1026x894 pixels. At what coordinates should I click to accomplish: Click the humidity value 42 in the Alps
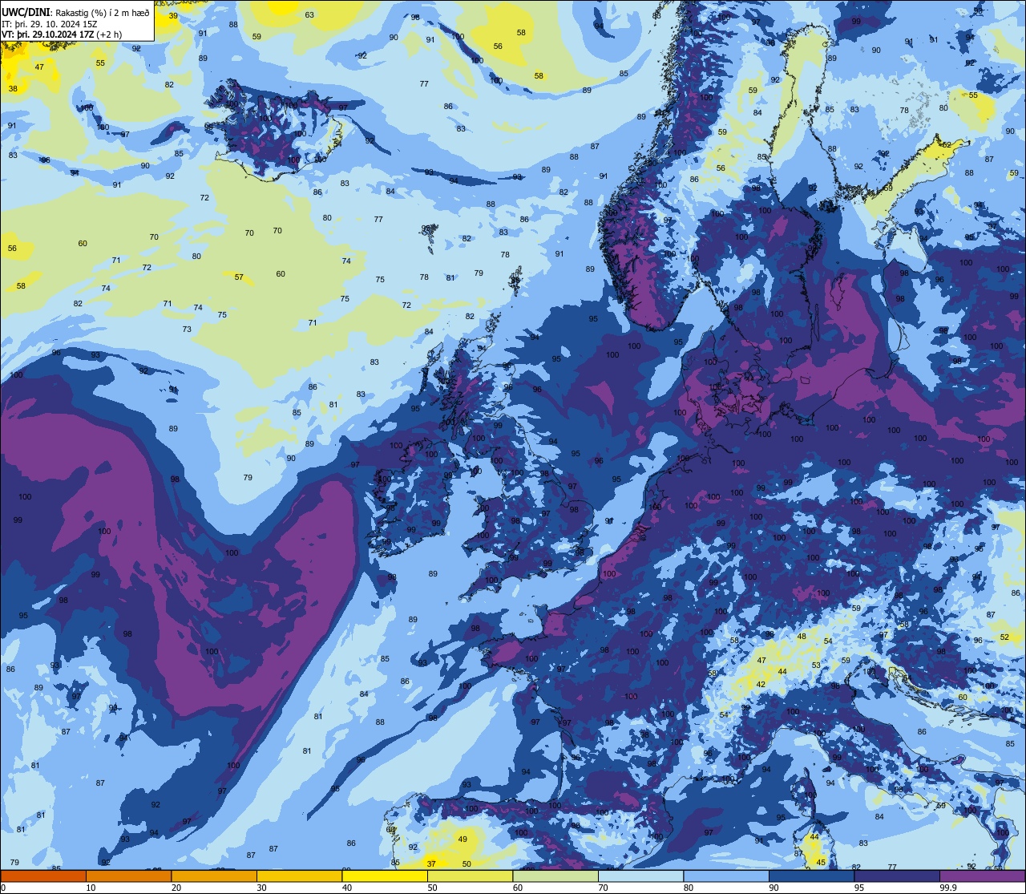coord(761,684)
